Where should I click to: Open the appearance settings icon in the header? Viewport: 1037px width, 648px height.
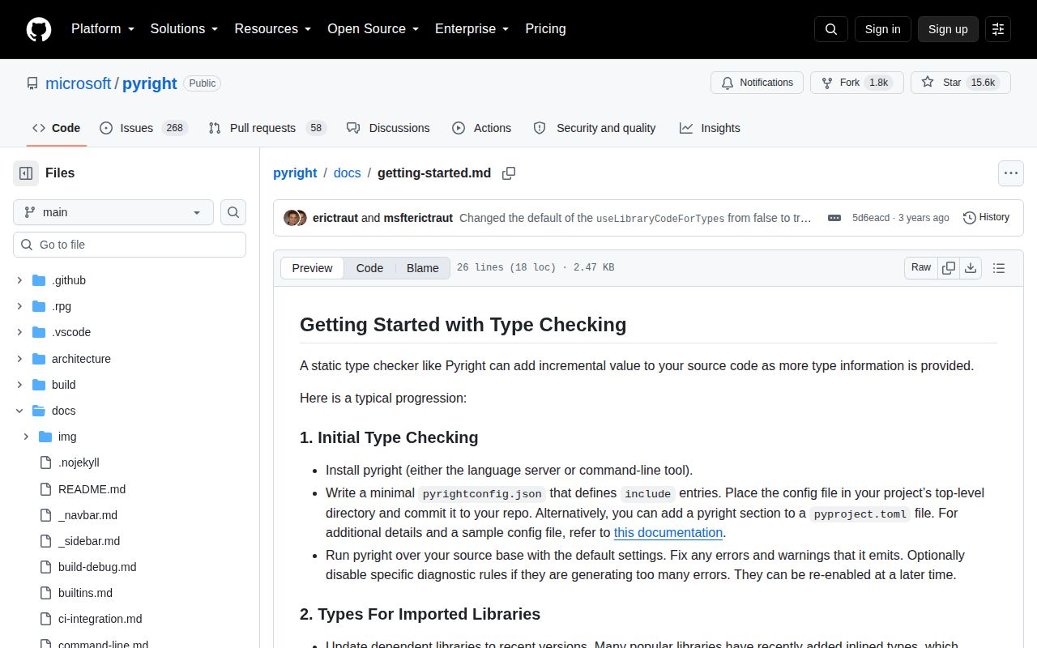tap(998, 29)
